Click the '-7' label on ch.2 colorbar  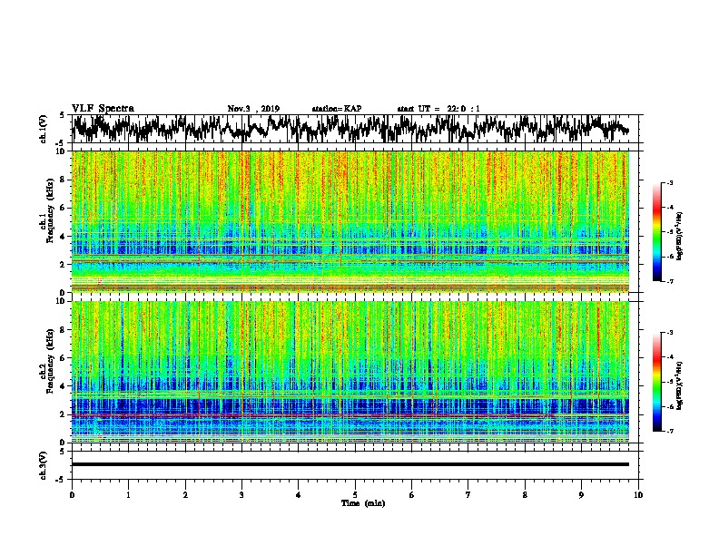pyautogui.click(x=669, y=432)
